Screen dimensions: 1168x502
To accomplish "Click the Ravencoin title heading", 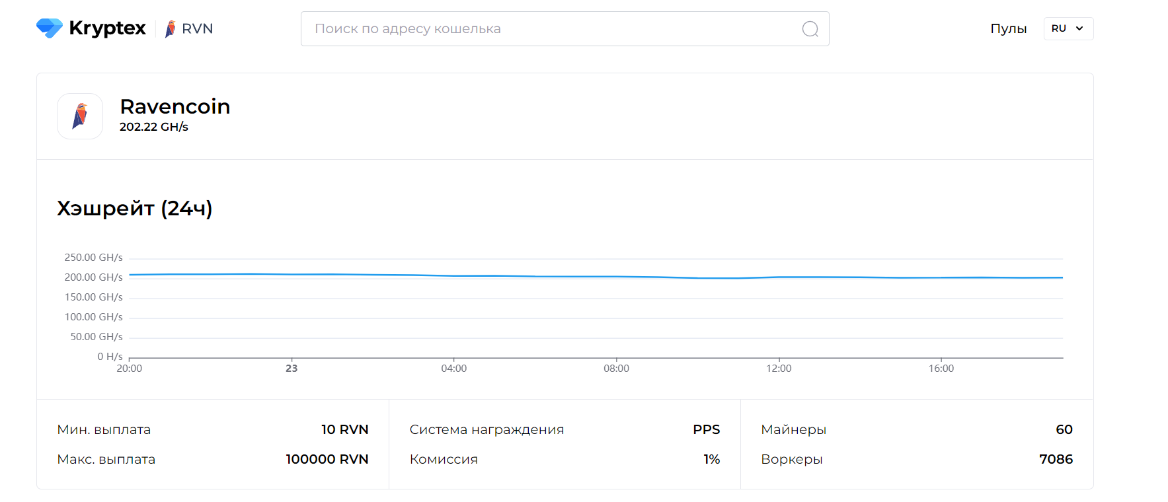I will tap(175, 106).
